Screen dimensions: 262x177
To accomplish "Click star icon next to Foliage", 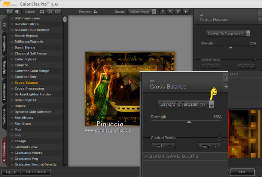I will click(x=12, y=141).
